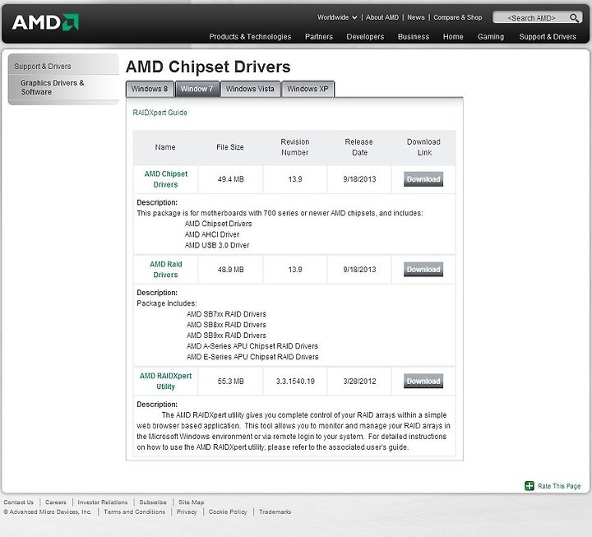The height and width of the screenshot is (537, 592).
Task: Click the AMD USB 3.0 Driver text
Action: pyautogui.click(x=217, y=245)
